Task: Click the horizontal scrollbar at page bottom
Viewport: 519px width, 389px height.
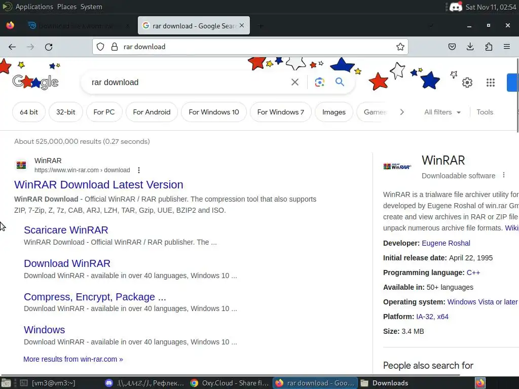Action: tap(231, 375)
